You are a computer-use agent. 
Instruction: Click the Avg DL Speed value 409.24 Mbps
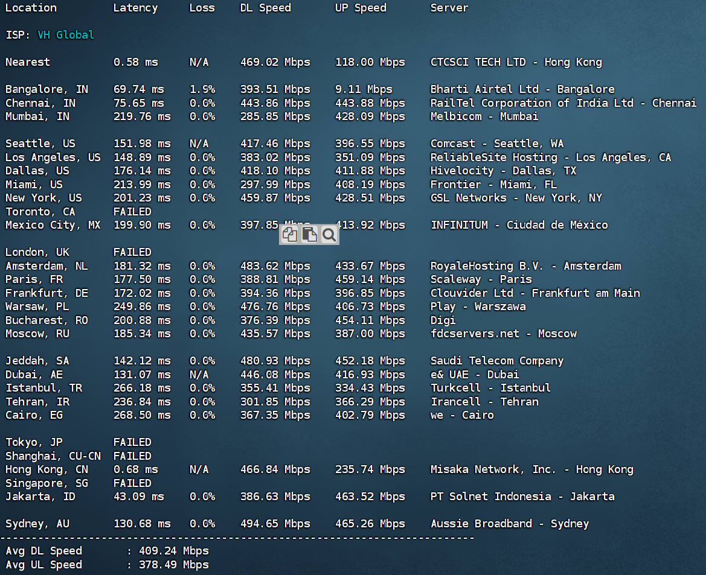click(174, 551)
